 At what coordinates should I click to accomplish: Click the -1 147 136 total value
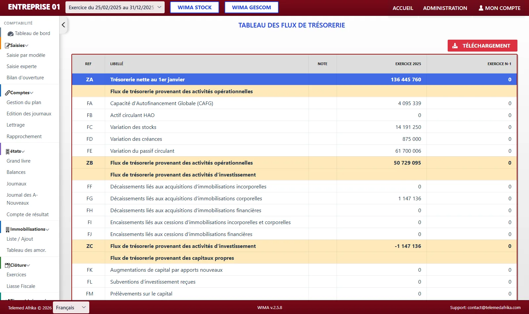[x=408, y=246]
